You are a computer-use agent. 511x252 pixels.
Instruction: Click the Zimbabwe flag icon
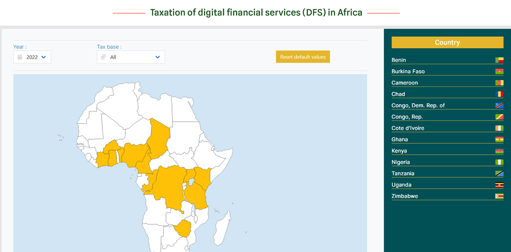tap(499, 196)
